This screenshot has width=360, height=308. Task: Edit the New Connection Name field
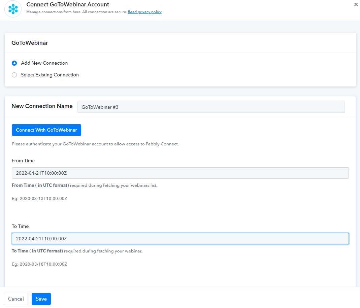[211, 107]
